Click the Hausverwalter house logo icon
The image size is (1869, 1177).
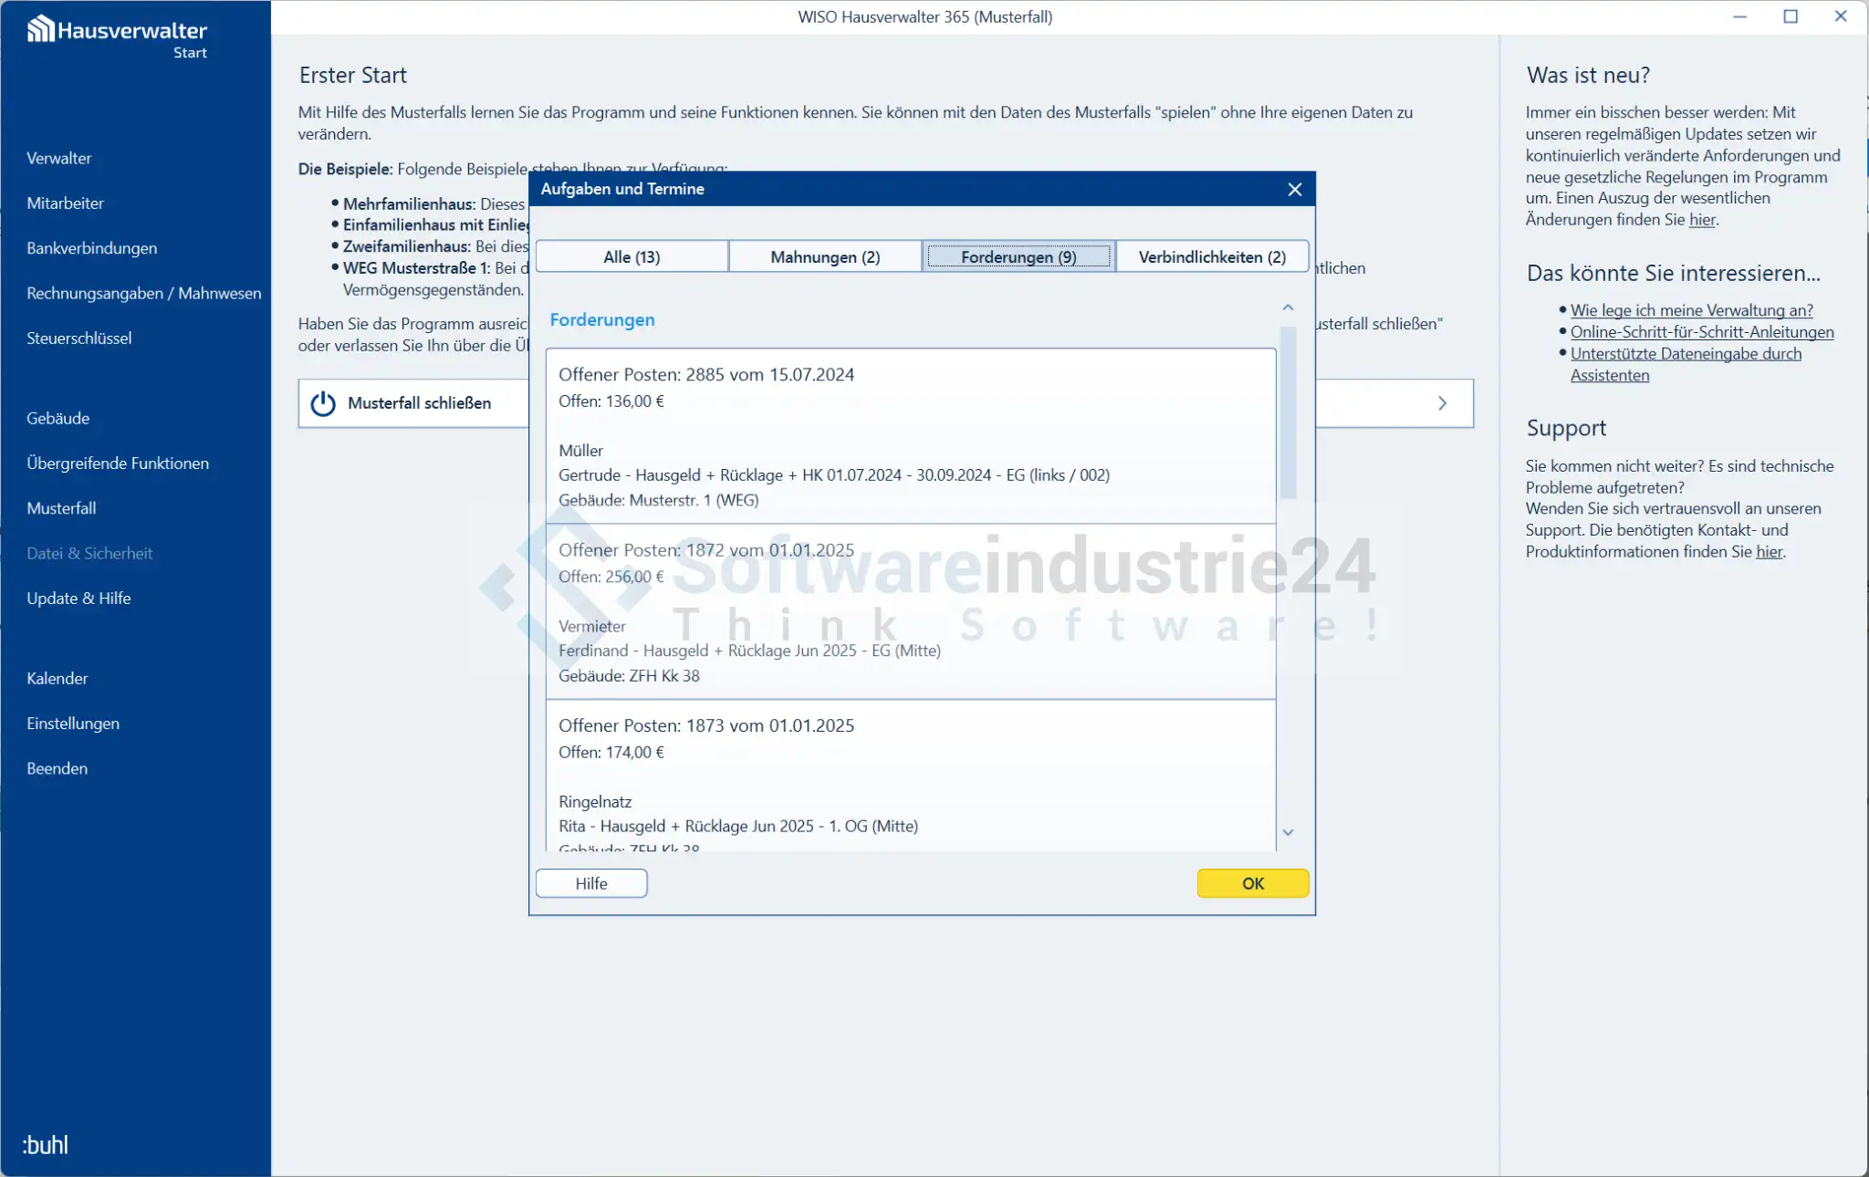[40, 29]
